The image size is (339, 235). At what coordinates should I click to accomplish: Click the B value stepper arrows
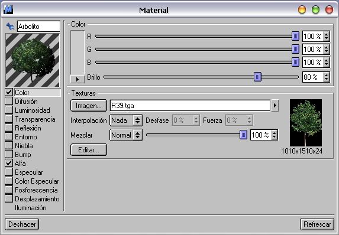coord(326,62)
